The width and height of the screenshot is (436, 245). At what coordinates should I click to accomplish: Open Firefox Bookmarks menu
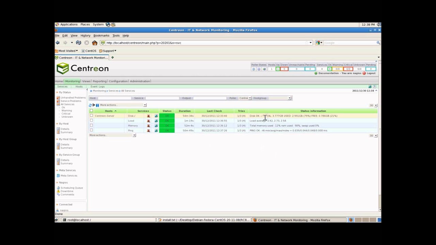pos(101,35)
